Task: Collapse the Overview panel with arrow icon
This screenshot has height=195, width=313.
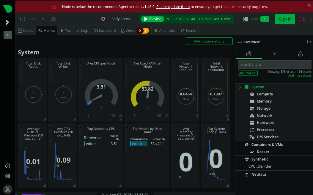Action: tap(309, 42)
